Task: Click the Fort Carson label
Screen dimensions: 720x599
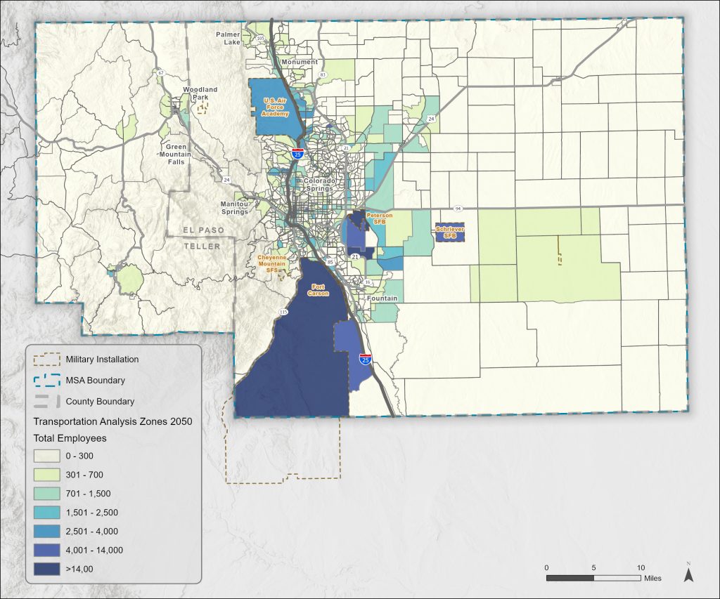Action: coord(319,290)
